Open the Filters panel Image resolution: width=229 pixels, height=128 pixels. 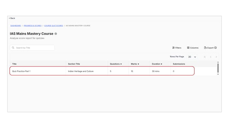coord(177,48)
